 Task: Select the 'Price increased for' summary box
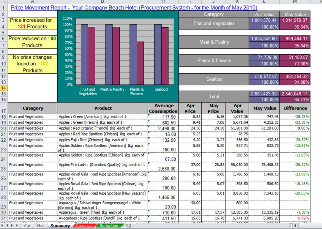(x=32, y=23)
